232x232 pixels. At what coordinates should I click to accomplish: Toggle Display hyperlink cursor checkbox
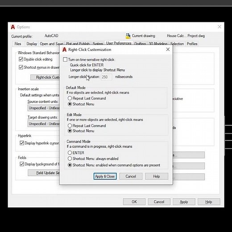pyautogui.click(x=22, y=143)
